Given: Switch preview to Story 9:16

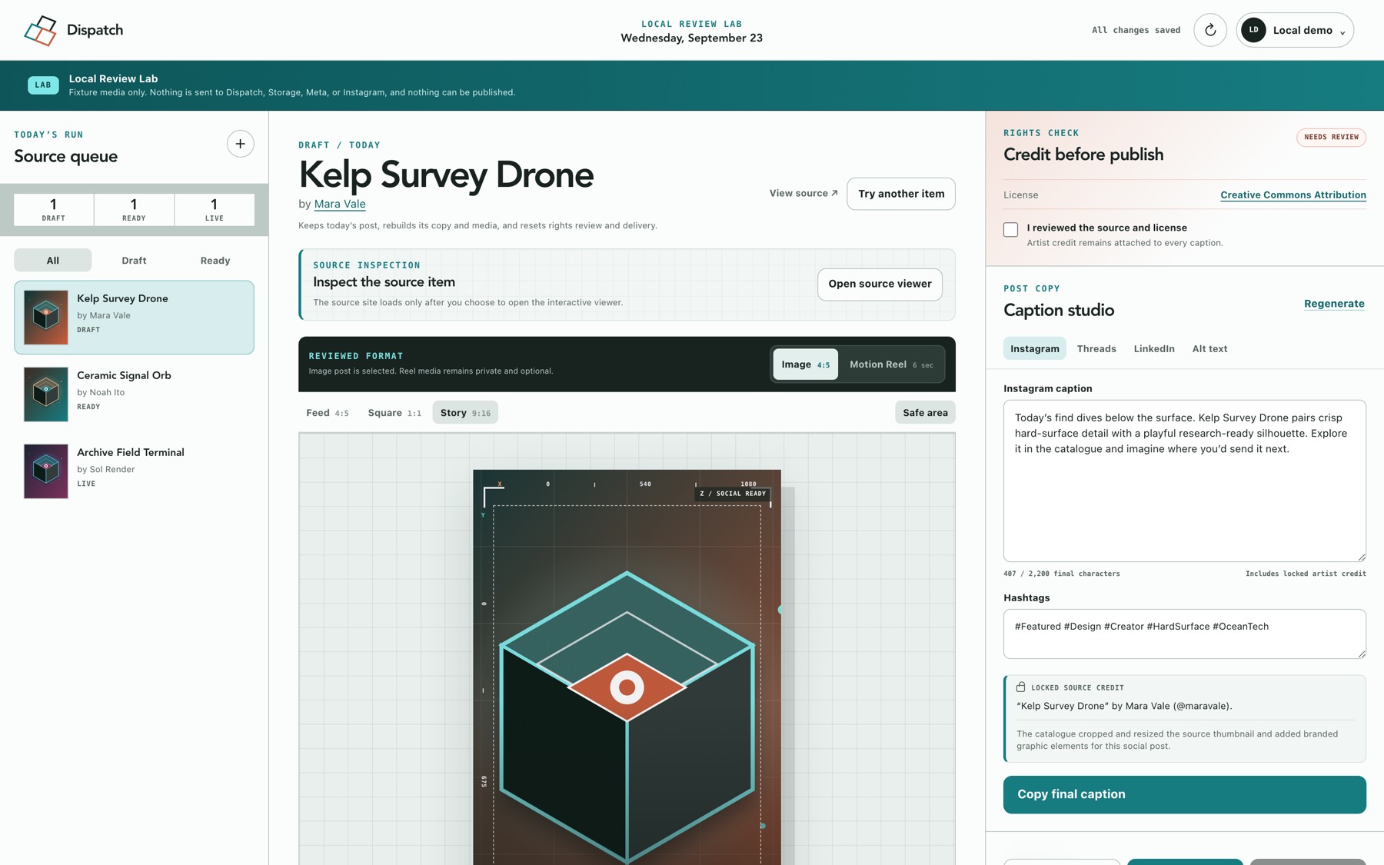Looking at the screenshot, I should tap(465, 413).
